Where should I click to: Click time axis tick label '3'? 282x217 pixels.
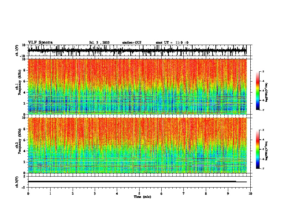tap(95, 194)
